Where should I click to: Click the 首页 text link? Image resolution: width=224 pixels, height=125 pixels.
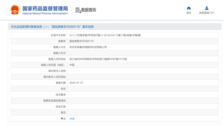(x=189, y=13)
